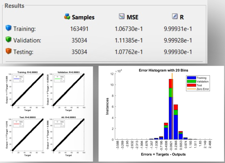The width and height of the screenshot is (225, 163).
Task: Click the histogram bar at -0.4008
Action: point(166,131)
